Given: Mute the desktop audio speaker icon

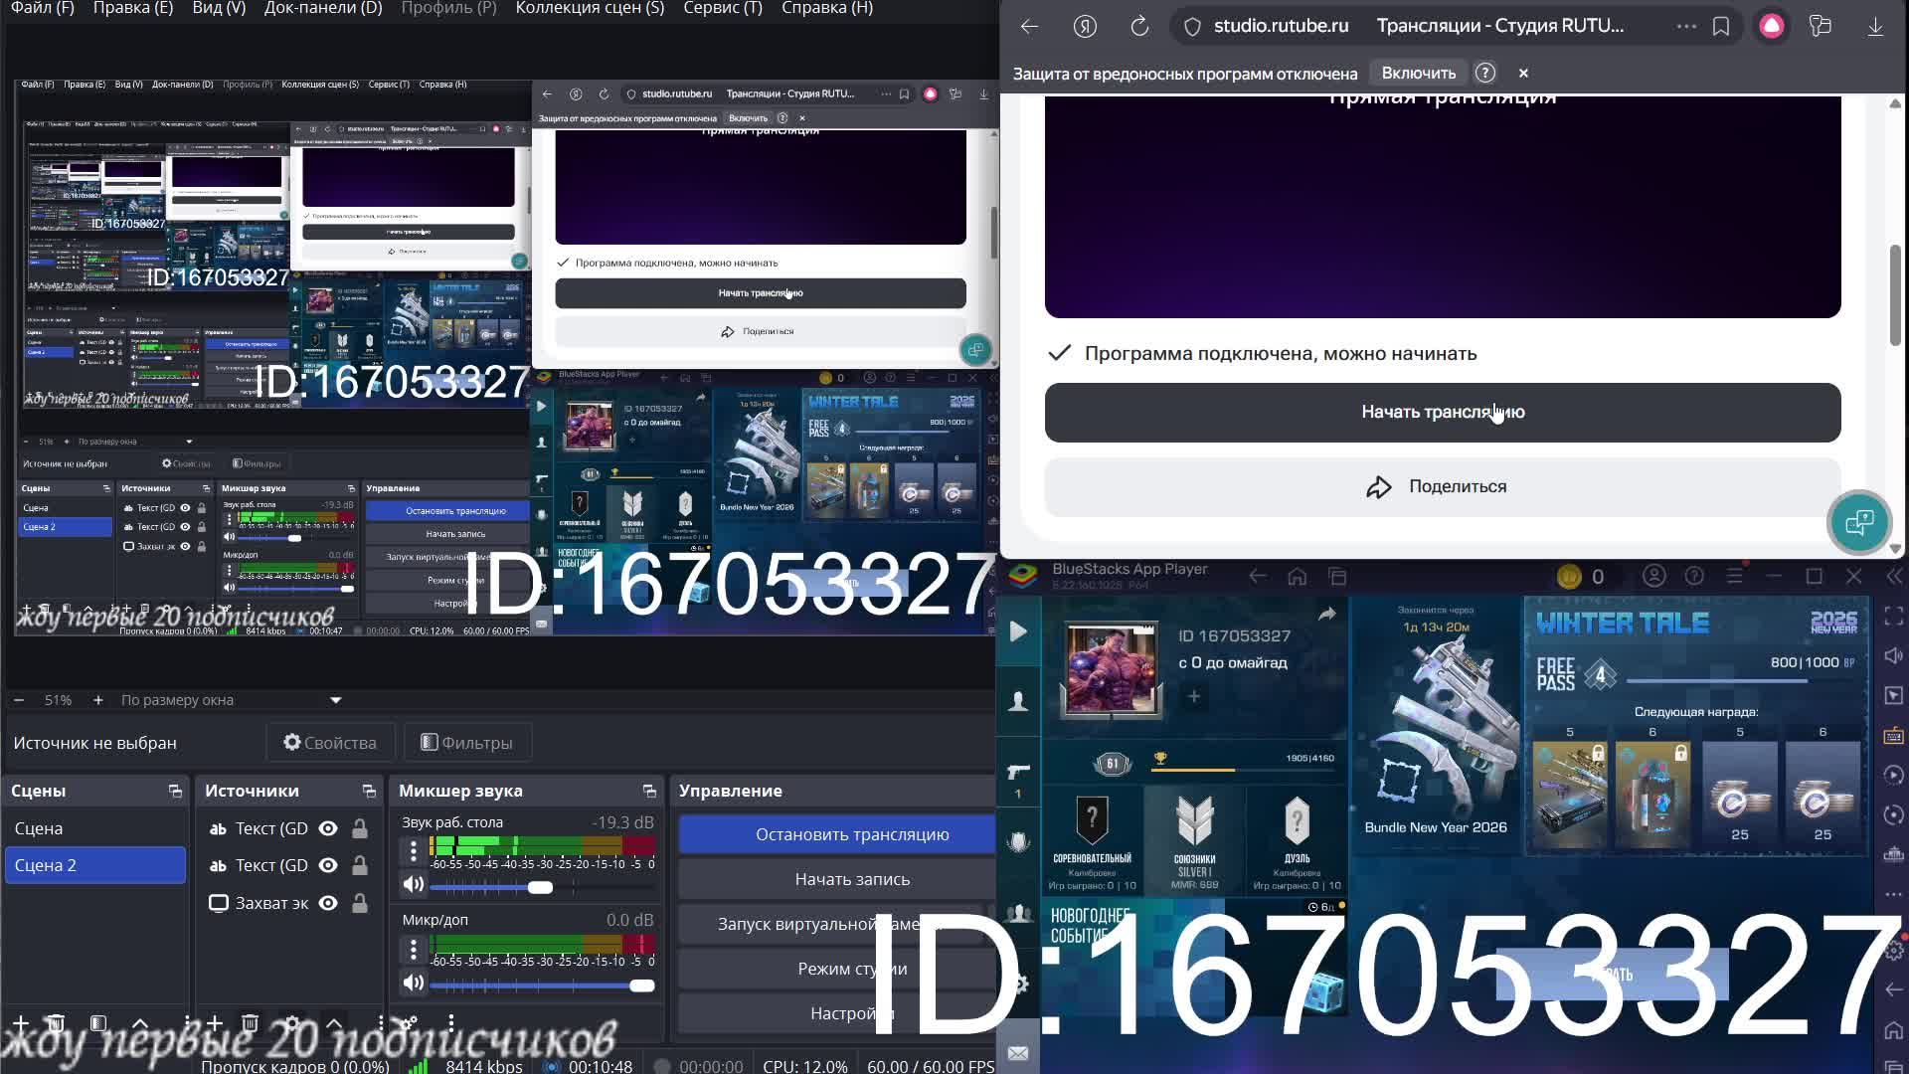Looking at the screenshot, I should pyautogui.click(x=414, y=885).
